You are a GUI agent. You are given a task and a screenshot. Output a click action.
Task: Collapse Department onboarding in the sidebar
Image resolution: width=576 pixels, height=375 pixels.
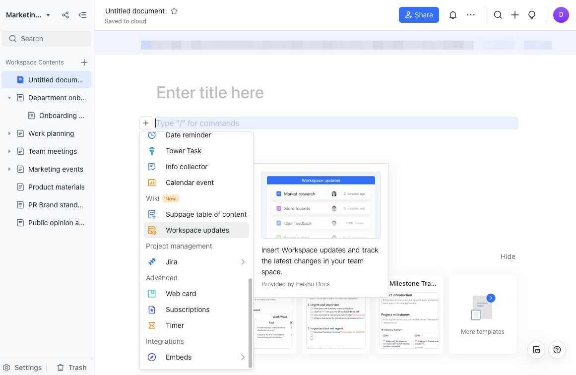(9, 97)
